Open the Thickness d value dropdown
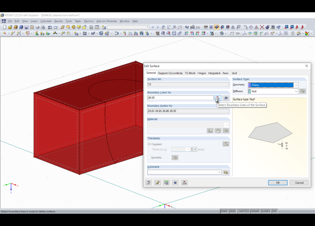Viewport: 315px width, 226px height. (188, 149)
